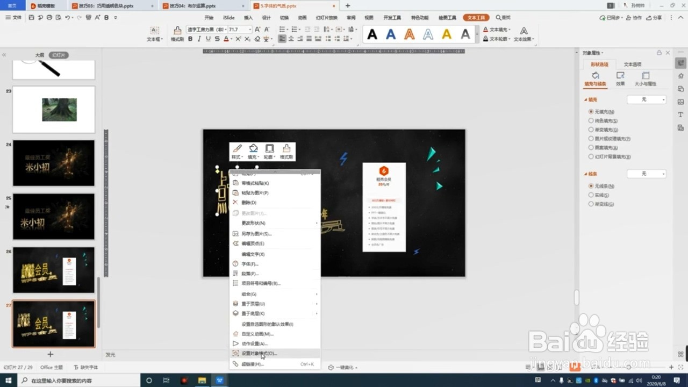Collapse the Line (线条) section triangle
The image size is (688, 387).
586,174
